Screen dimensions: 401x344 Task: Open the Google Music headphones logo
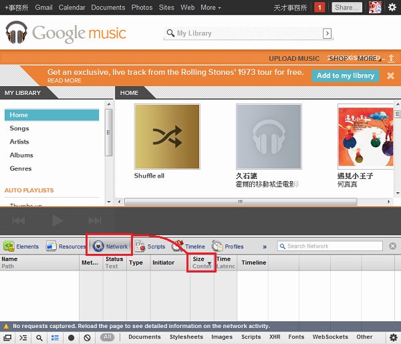point(16,32)
